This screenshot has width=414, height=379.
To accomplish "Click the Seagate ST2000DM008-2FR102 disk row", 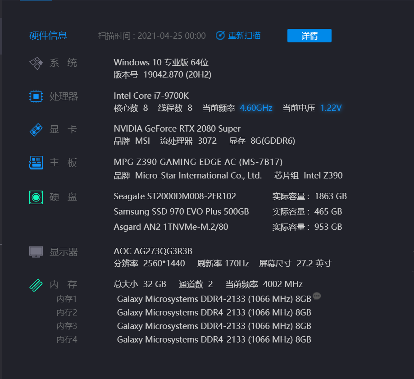I will 175,196.
